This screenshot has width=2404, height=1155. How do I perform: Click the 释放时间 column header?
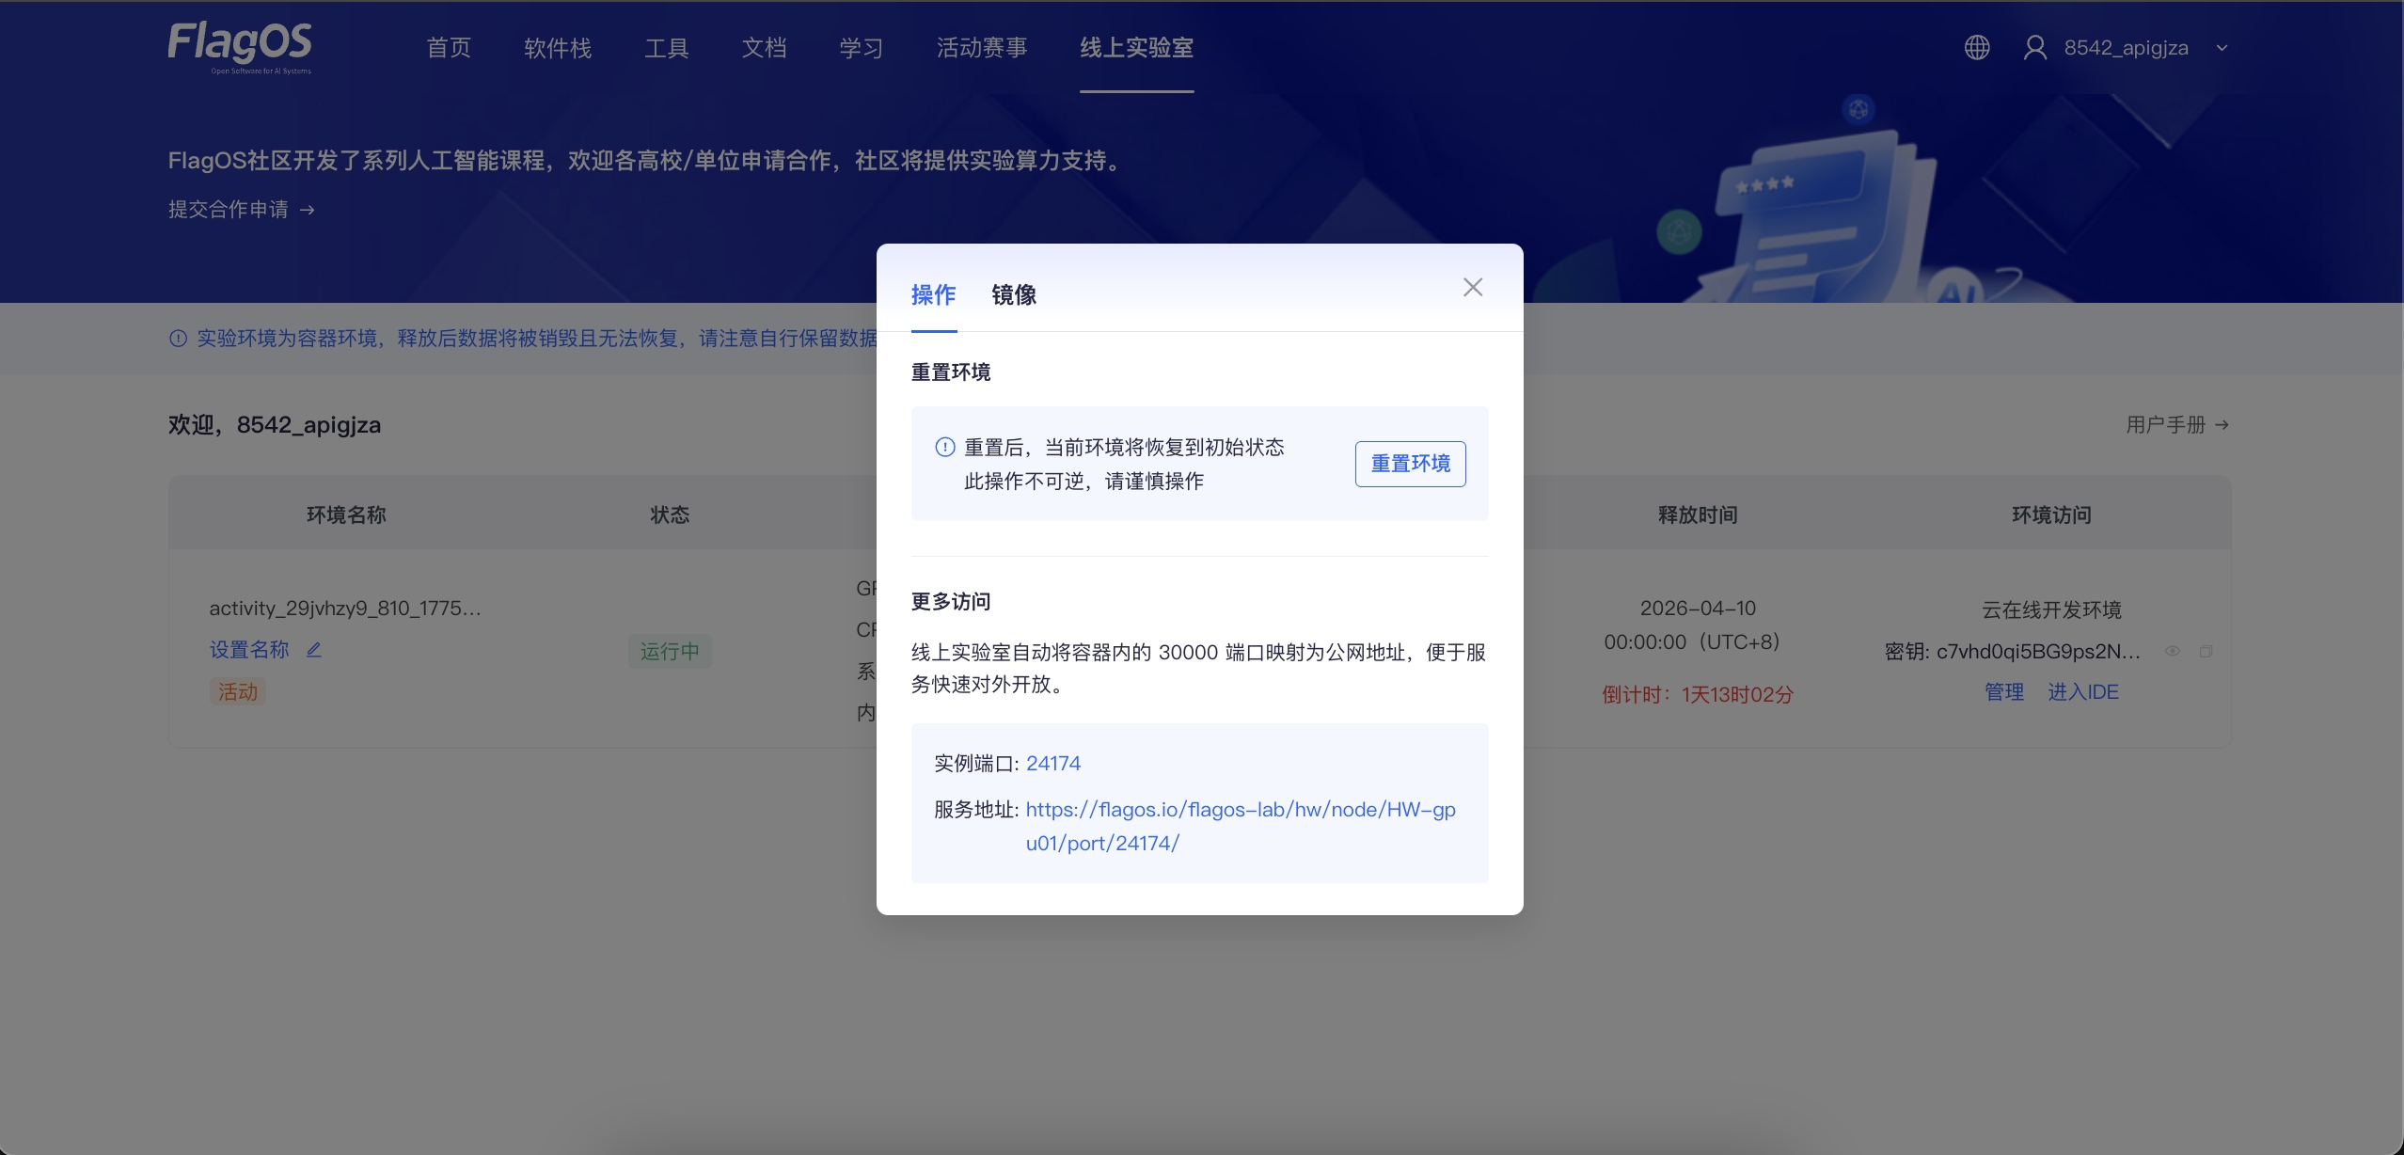coord(1698,515)
